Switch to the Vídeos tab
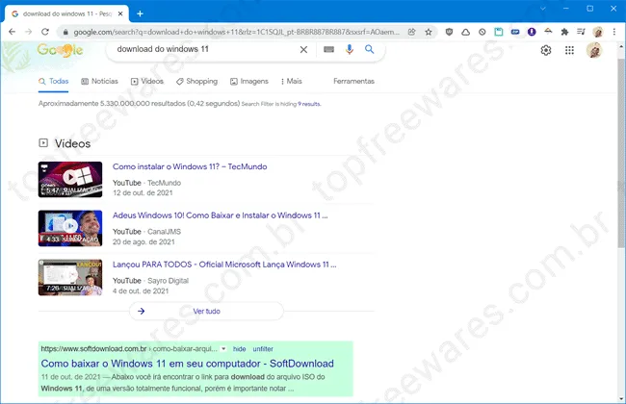 (147, 82)
